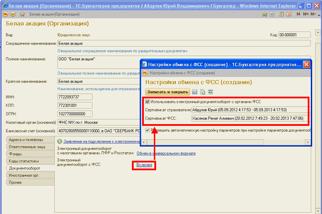Image resolution: width=322 pixels, height=214 pixels.
Task: Open the Иностранная орг. tab
Action: coord(30,175)
